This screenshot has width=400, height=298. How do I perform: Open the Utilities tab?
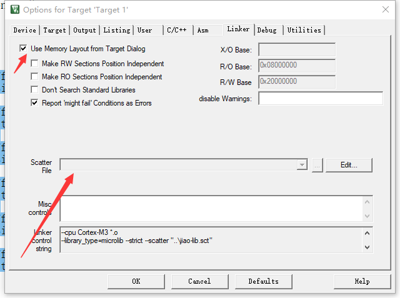[x=304, y=30]
